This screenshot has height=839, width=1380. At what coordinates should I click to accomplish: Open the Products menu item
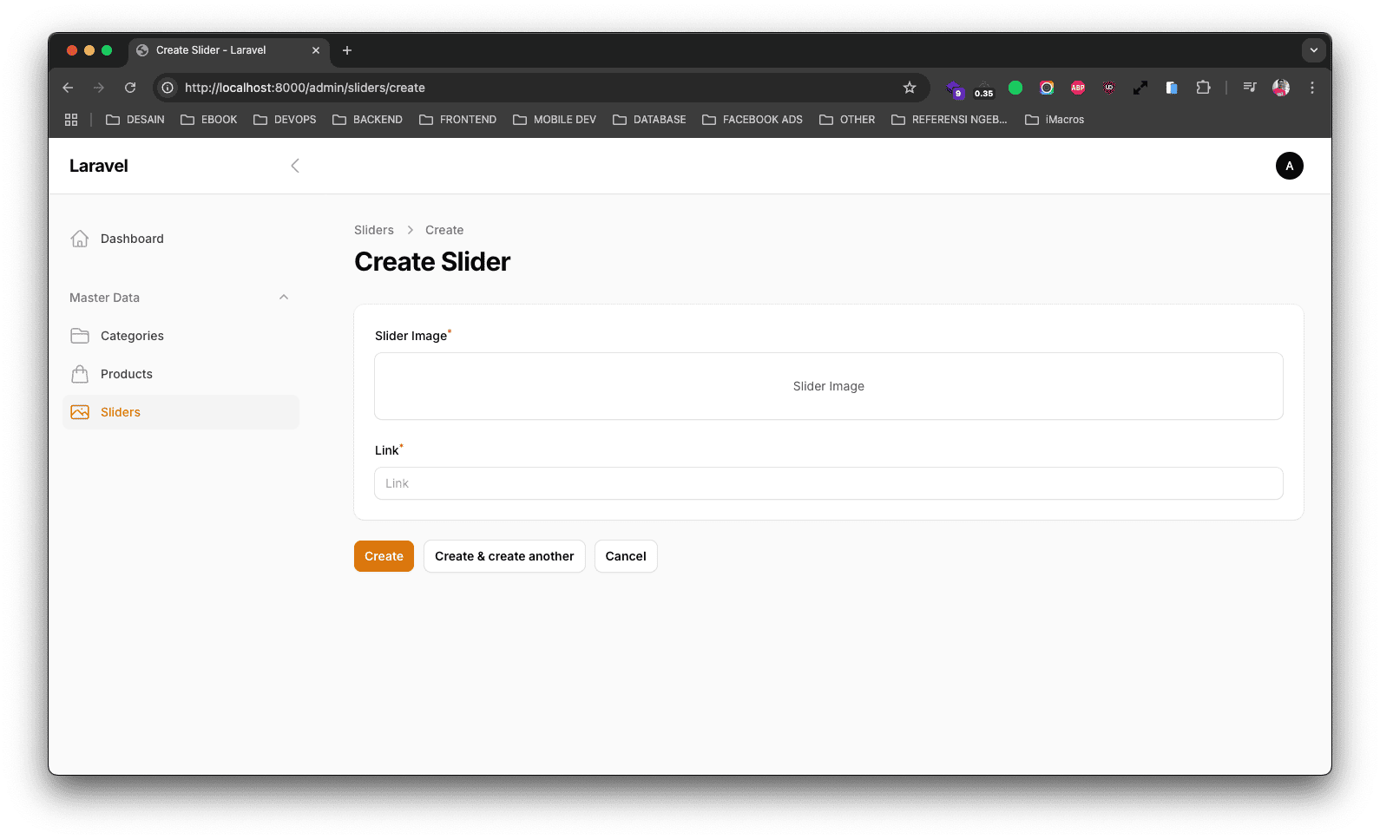point(127,374)
